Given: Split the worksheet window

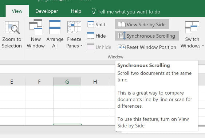Looking at the screenshot, I should (x=96, y=24).
